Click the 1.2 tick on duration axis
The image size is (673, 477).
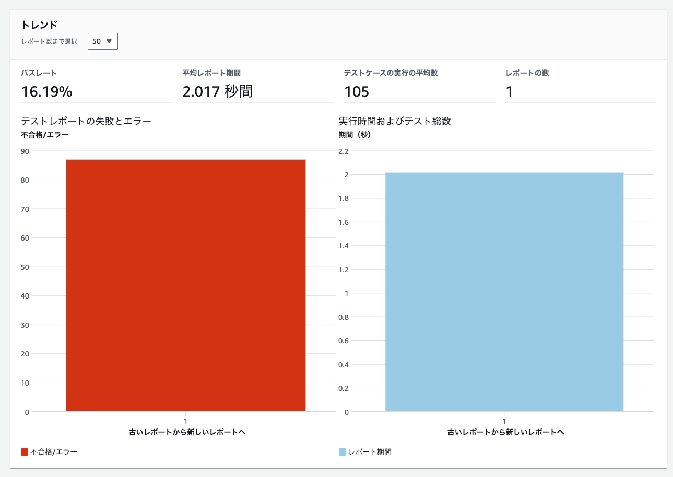tap(343, 270)
